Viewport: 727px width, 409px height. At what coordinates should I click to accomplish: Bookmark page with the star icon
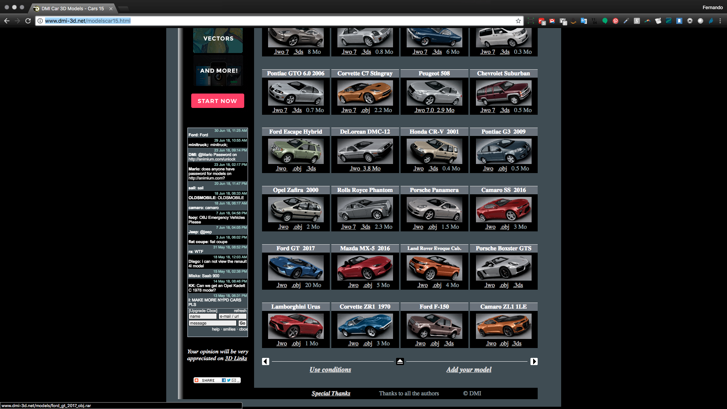coord(518,21)
